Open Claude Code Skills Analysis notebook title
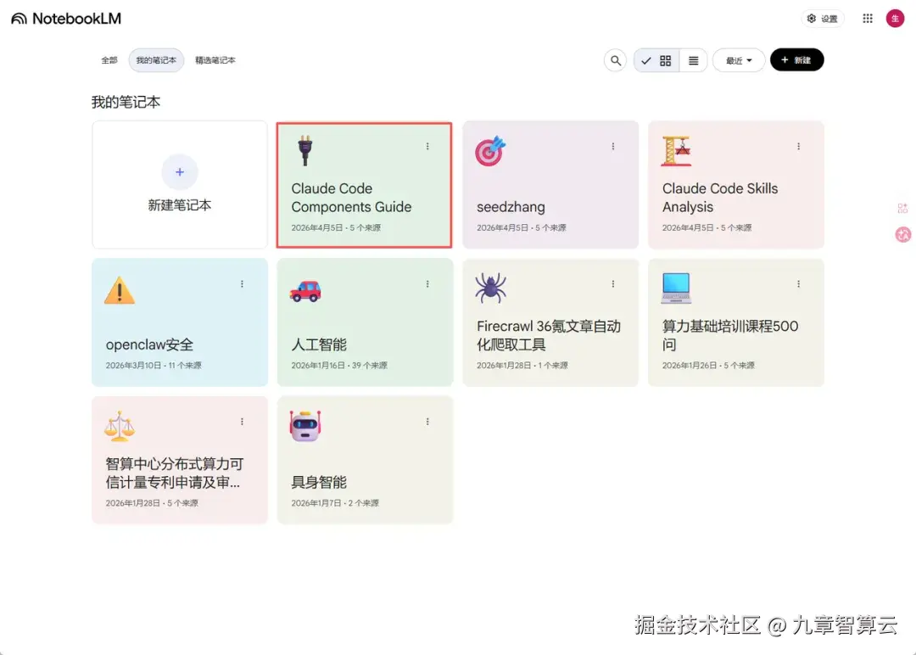The width and height of the screenshot is (916, 655). pyautogui.click(x=720, y=198)
